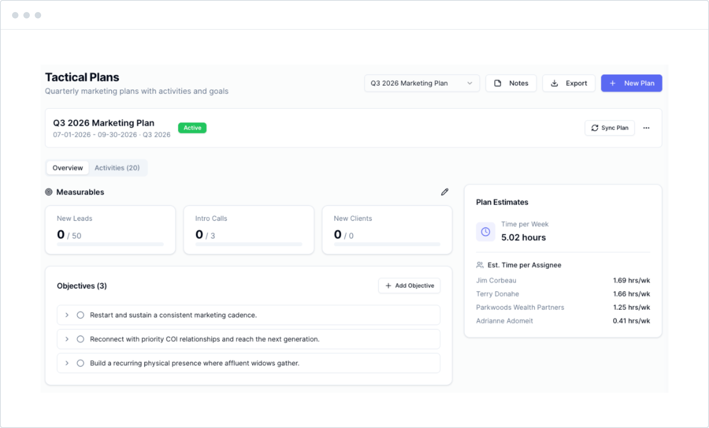Click the '1.25 hrs/wk' value

[632, 308]
